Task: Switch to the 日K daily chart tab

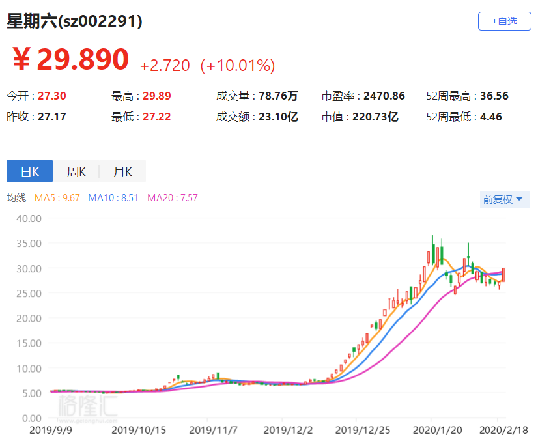Action: (x=29, y=171)
